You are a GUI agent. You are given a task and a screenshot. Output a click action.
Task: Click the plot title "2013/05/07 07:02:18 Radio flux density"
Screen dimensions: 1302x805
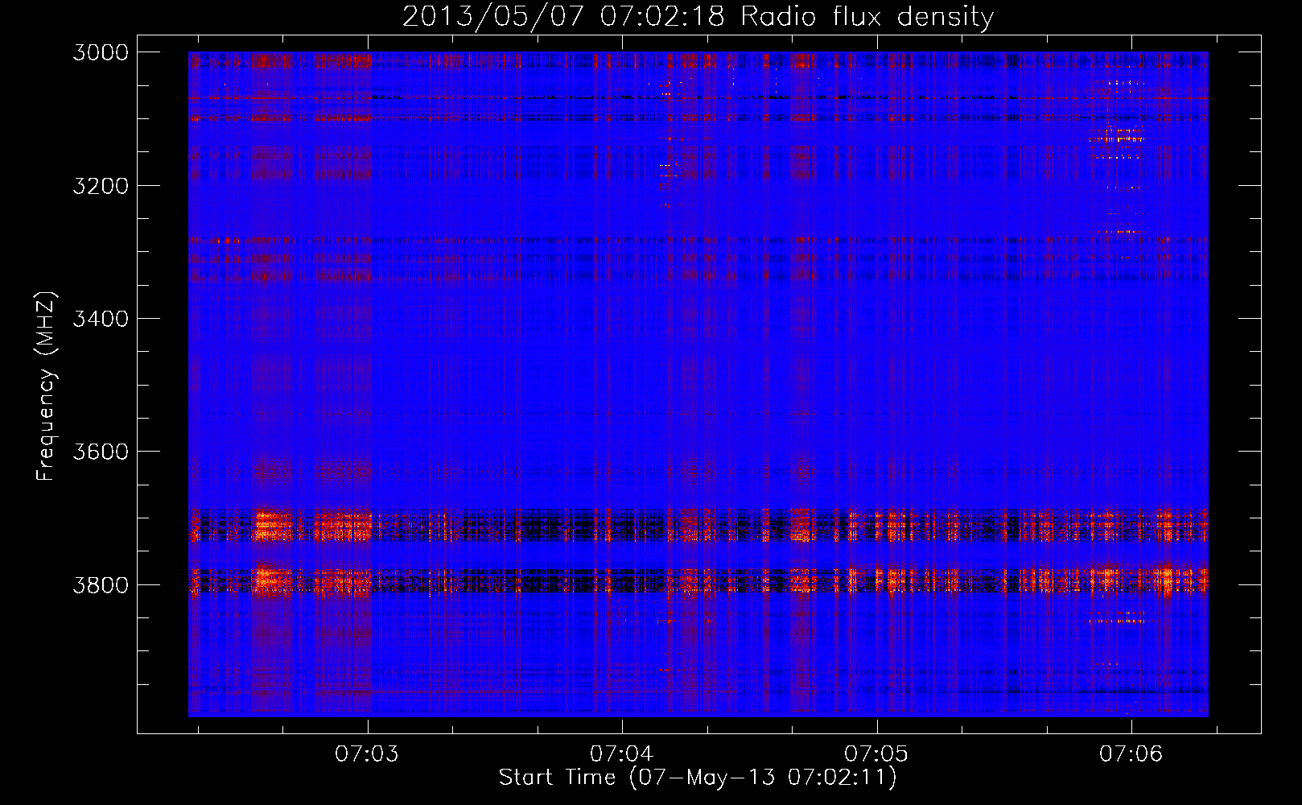[698, 17]
